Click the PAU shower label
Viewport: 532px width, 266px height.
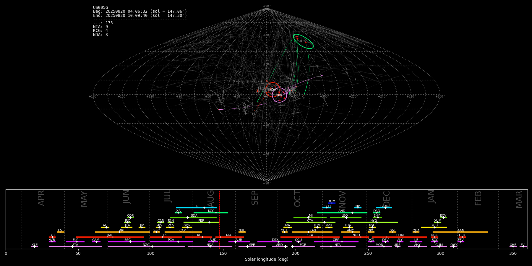198,235
